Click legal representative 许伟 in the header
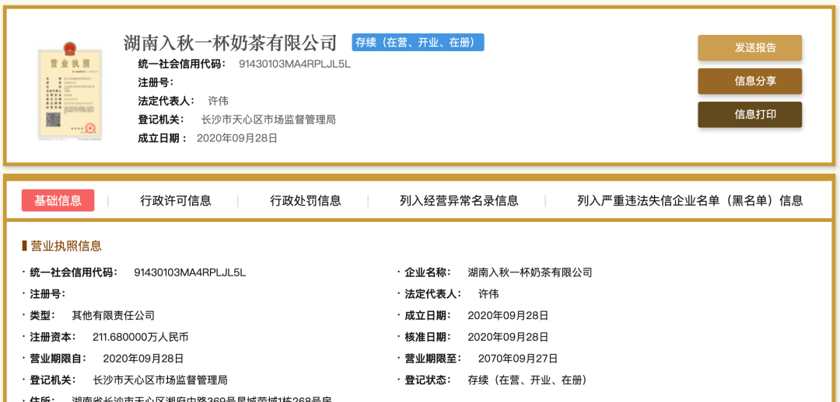 218,101
